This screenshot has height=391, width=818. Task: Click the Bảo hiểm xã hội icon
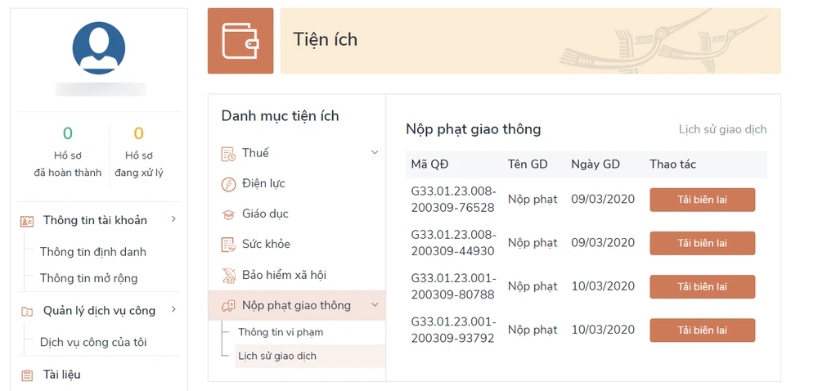click(228, 276)
